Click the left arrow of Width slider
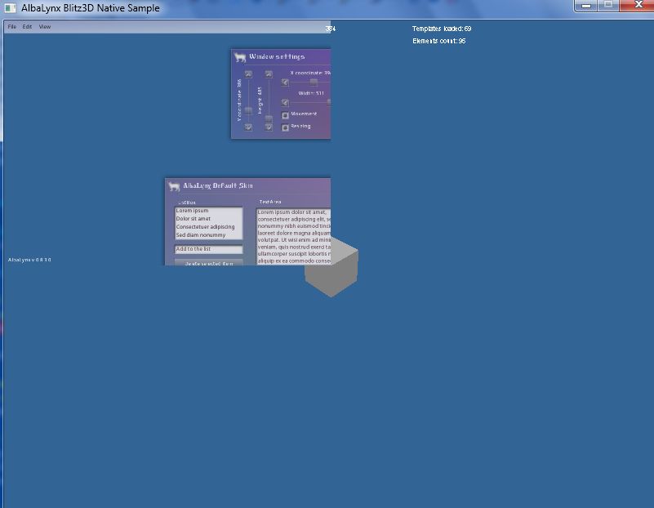Viewport: 654px width, 508px height. pos(285,103)
